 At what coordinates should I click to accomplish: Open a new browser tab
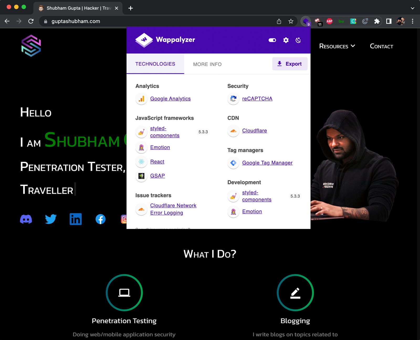130,8
